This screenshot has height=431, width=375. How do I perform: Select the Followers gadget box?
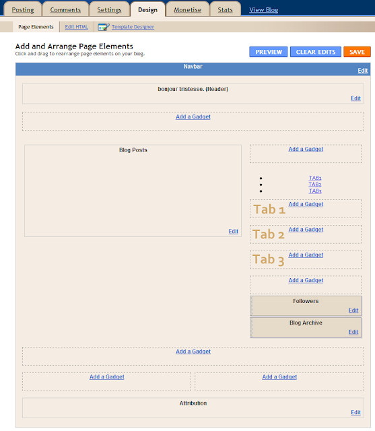point(306,306)
